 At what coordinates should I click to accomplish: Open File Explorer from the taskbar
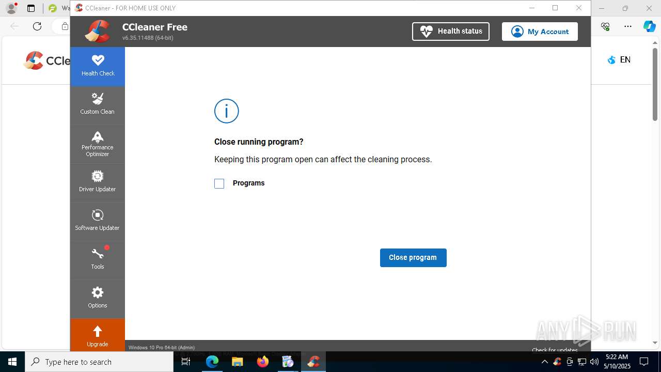238,362
